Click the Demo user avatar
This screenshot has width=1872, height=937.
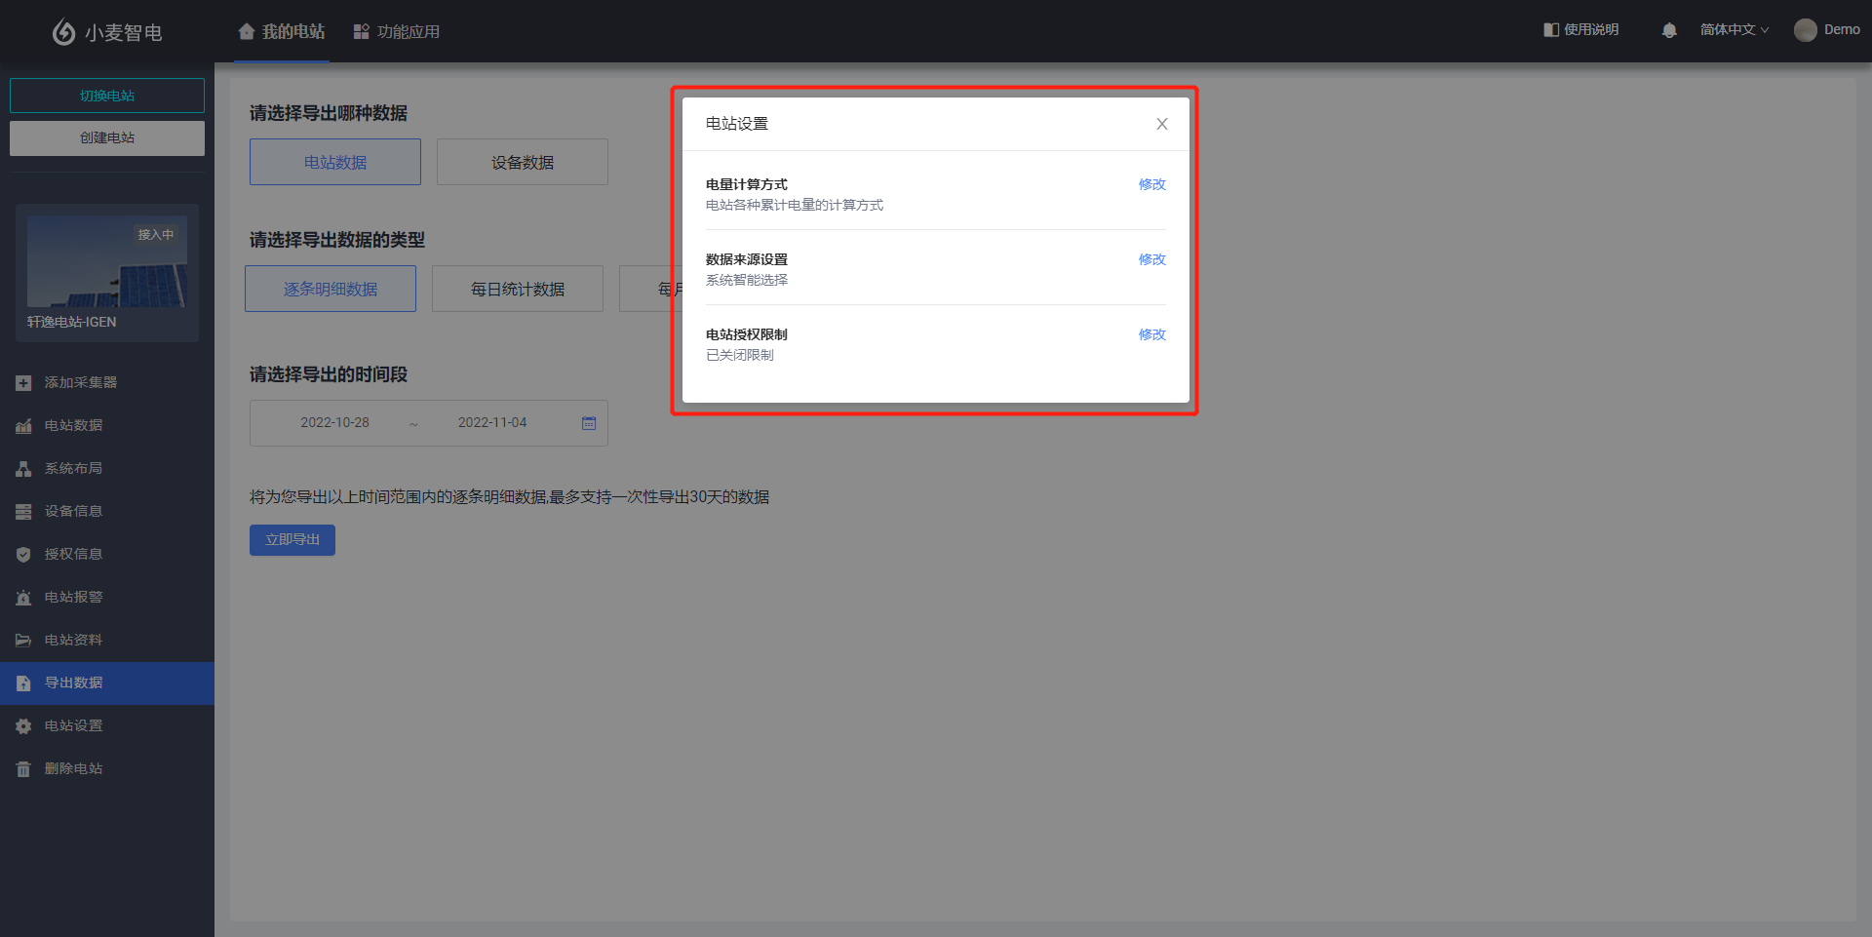(1805, 30)
